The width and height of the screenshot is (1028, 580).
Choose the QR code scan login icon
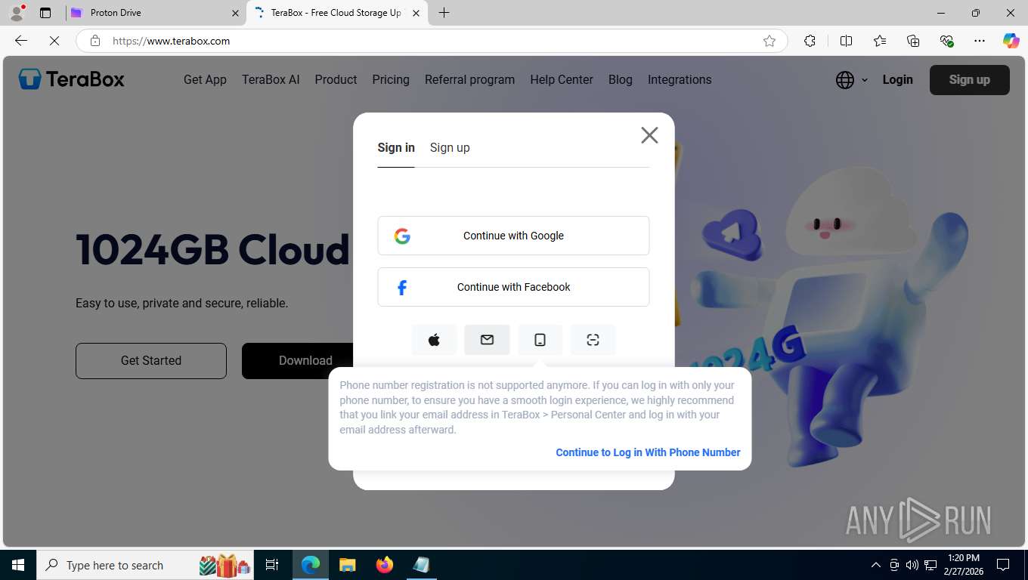(x=593, y=340)
